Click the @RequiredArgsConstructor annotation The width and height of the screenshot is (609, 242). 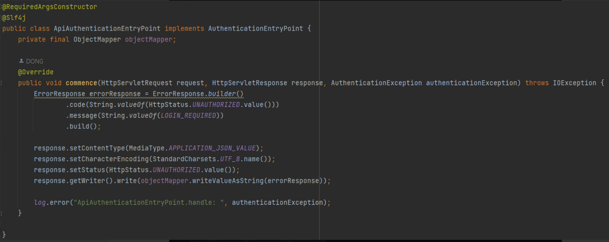[x=50, y=7]
